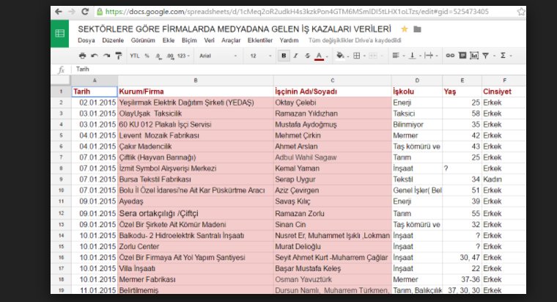Select column B header
The image size is (557, 302).
pos(196,81)
